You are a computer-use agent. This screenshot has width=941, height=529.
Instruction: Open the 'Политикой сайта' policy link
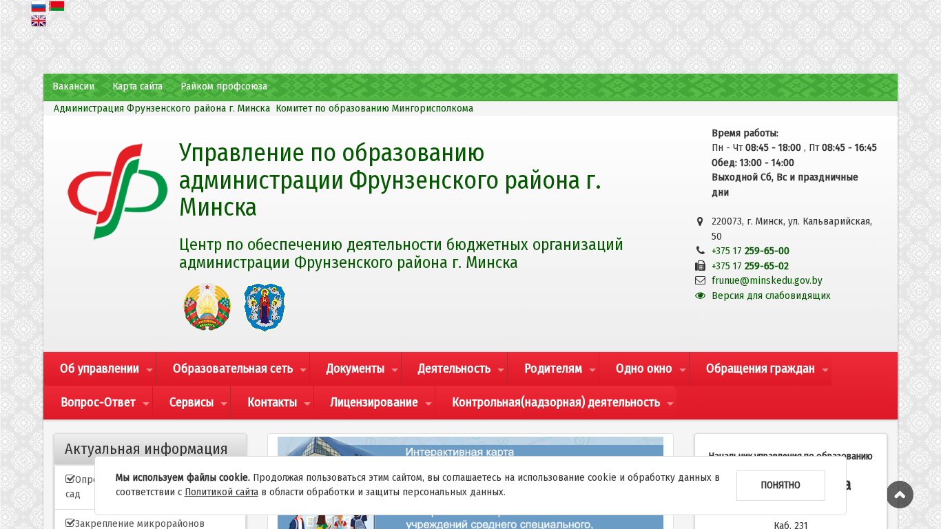(x=221, y=492)
